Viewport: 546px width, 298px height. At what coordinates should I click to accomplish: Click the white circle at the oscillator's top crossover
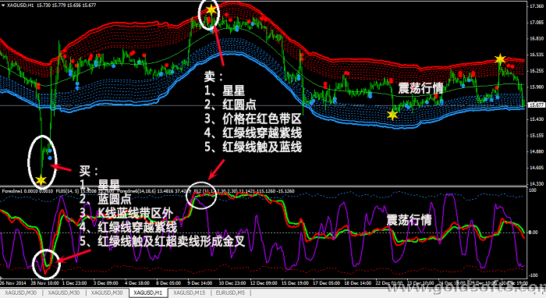[201, 196]
